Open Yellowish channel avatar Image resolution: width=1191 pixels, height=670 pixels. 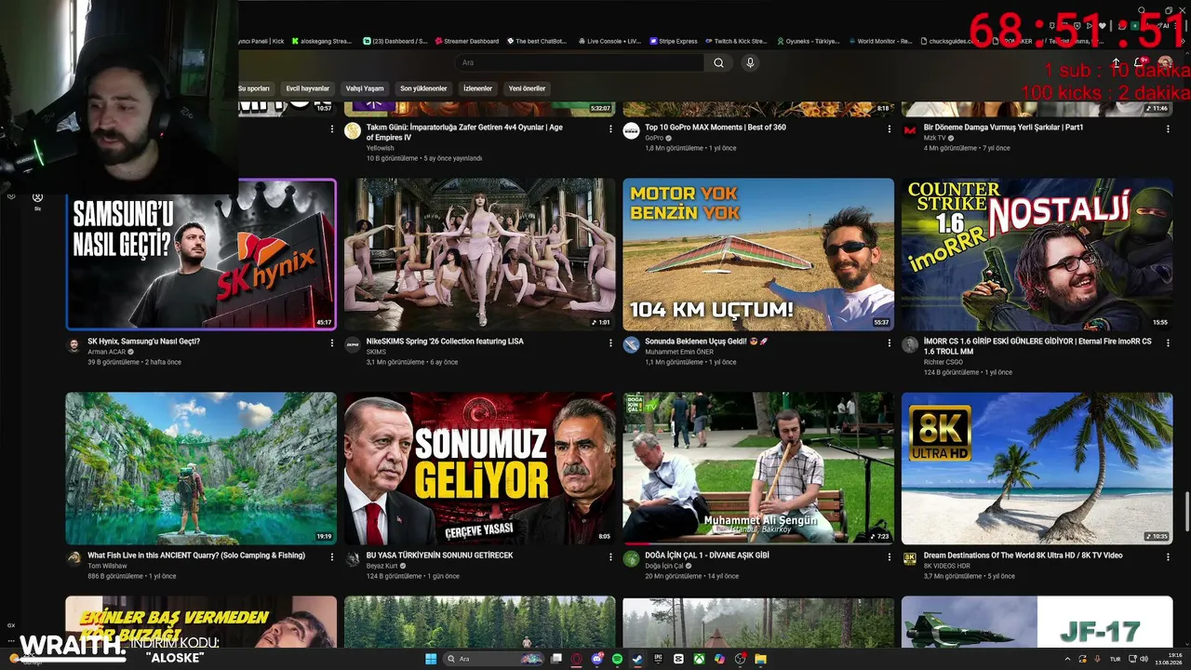pyautogui.click(x=353, y=131)
